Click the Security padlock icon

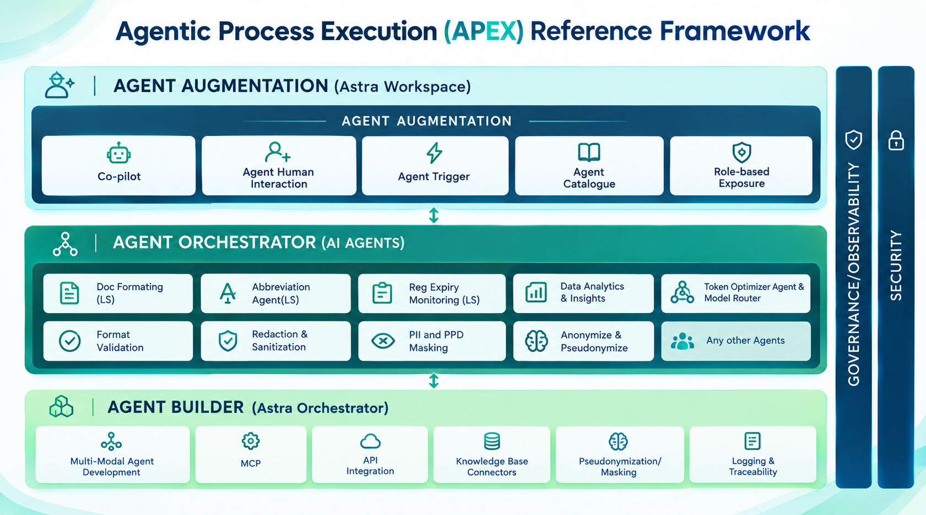896,140
